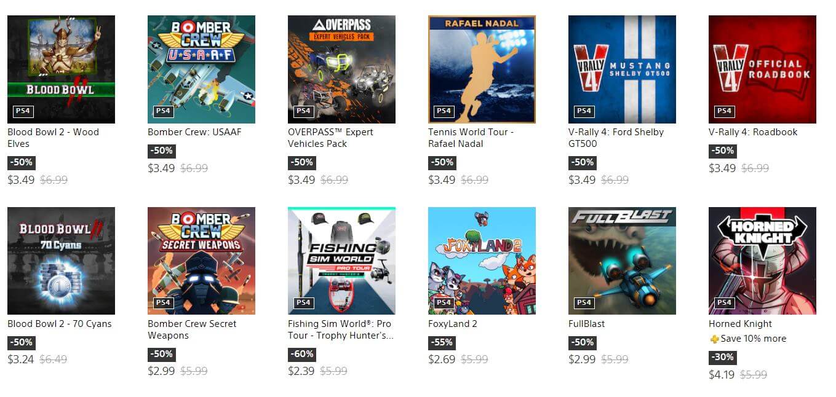Viewport: 836px width, 397px height.
Task: Select the Blood Bowl 70 Cyans coin image
Action: pyautogui.click(x=61, y=261)
